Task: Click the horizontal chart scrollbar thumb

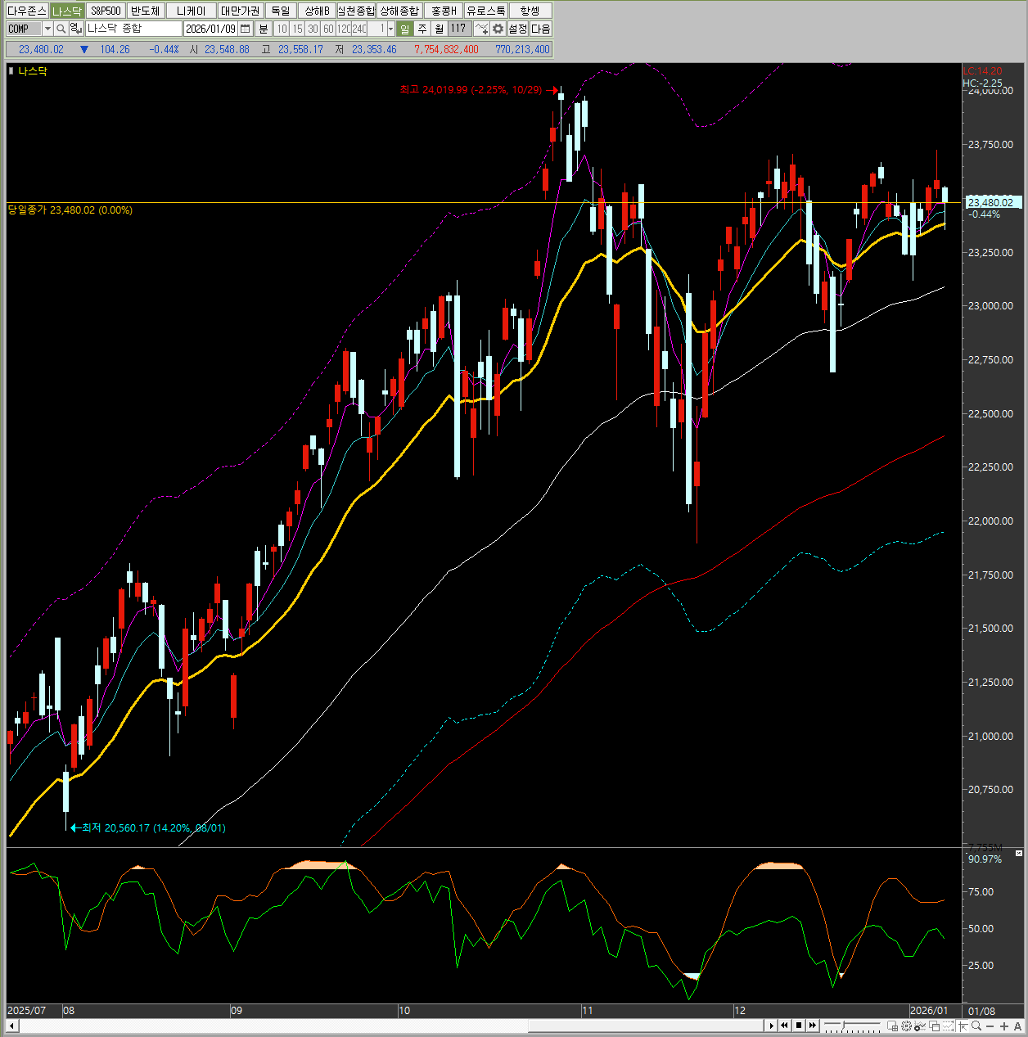Action: coord(647,1026)
